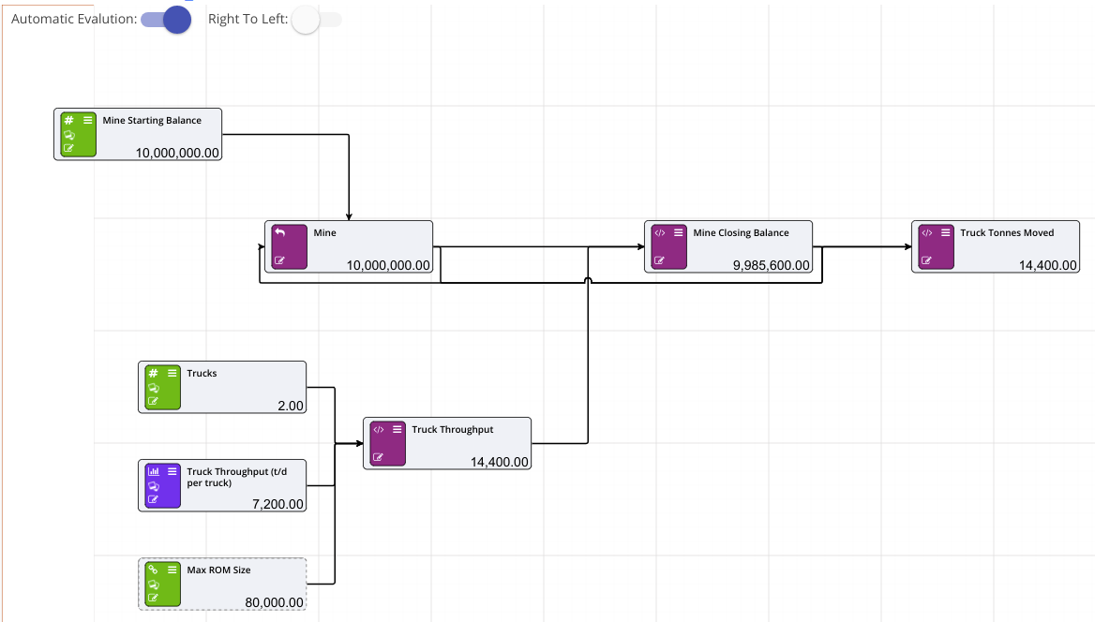
Task: Open the hamburger menu on Trucks node
Action: 172,373
